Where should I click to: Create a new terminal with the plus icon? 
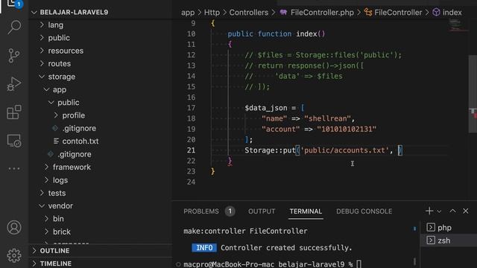click(x=429, y=211)
